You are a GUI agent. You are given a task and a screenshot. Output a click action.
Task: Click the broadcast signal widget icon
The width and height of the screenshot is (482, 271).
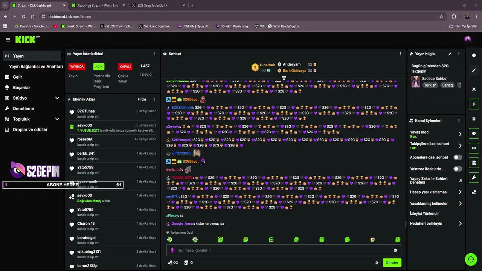[x=474, y=148]
